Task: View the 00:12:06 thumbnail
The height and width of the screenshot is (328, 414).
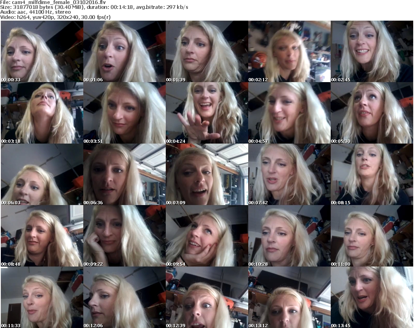Action: [125, 297]
